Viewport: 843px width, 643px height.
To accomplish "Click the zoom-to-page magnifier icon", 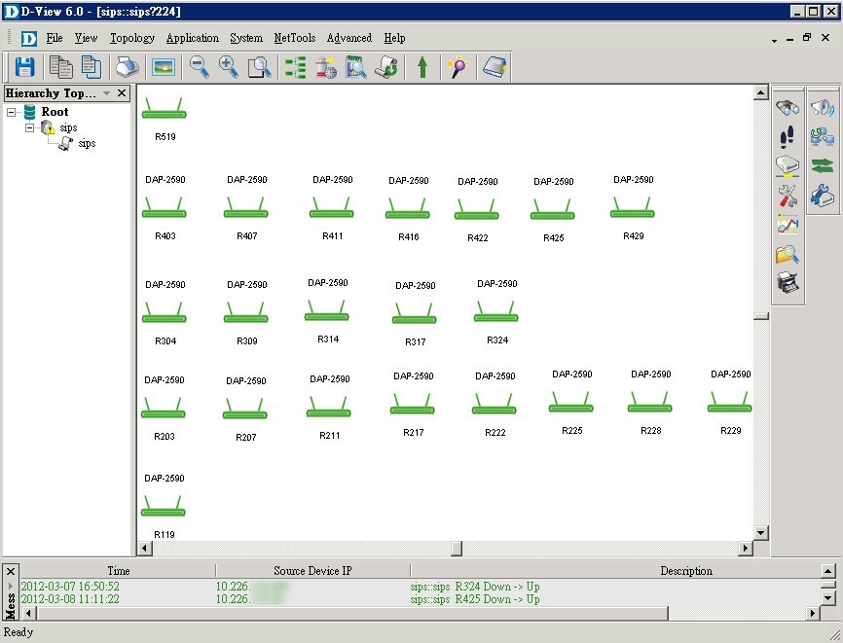I will coord(260,67).
